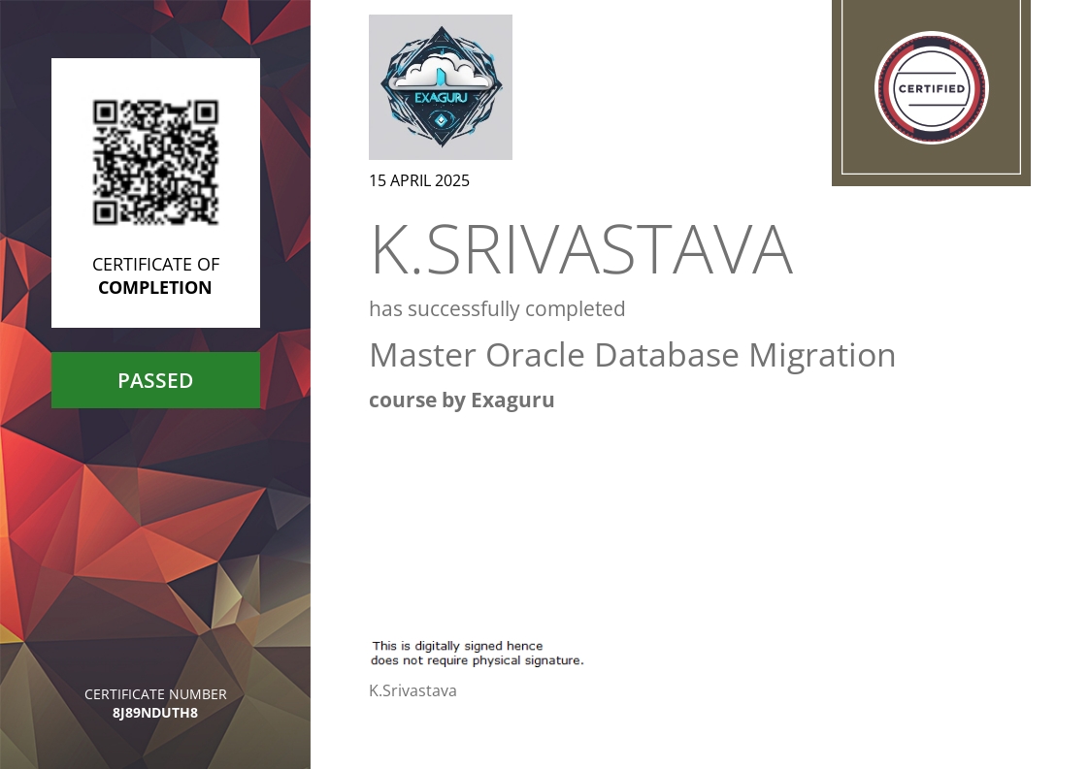Click the QR code on the certificate
1089x769 pixels.
coord(155,162)
